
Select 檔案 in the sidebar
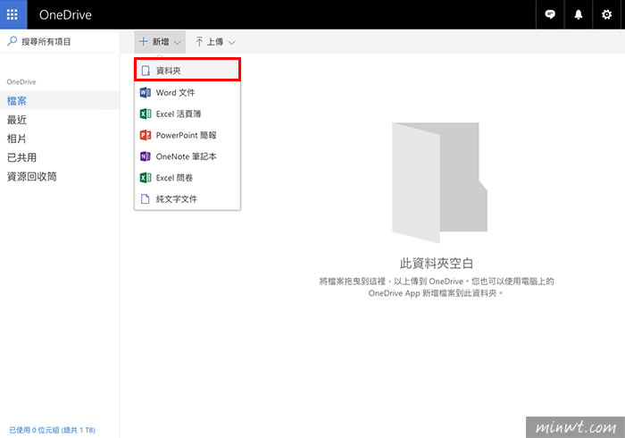pos(60,101)
